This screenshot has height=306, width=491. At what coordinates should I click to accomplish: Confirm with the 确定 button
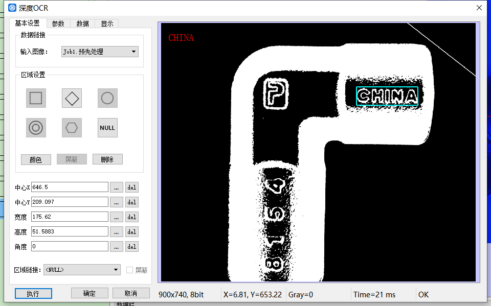coord(90,293)
